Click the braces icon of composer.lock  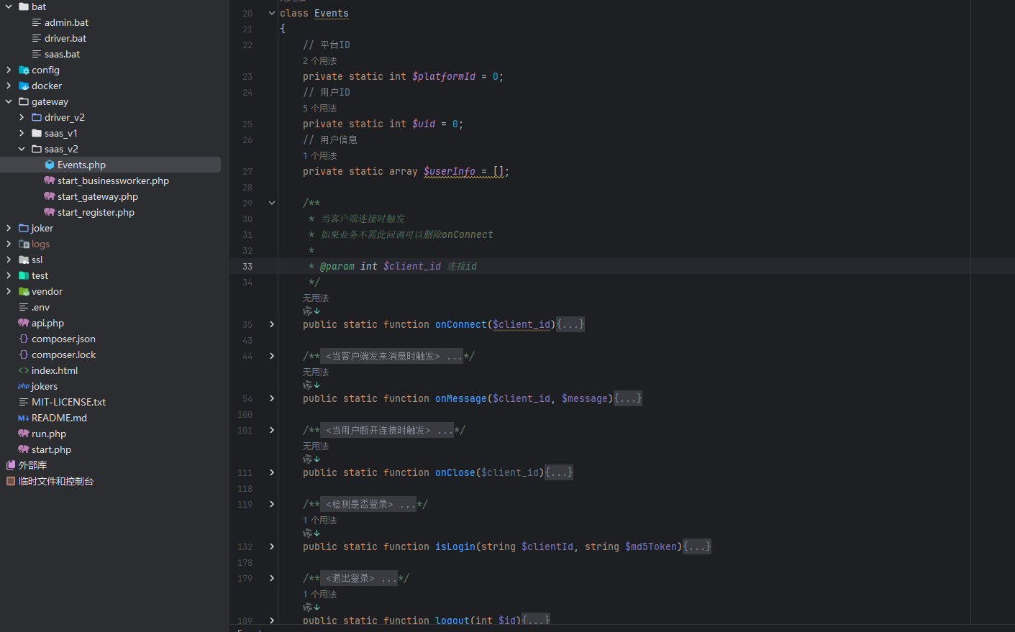24,354
